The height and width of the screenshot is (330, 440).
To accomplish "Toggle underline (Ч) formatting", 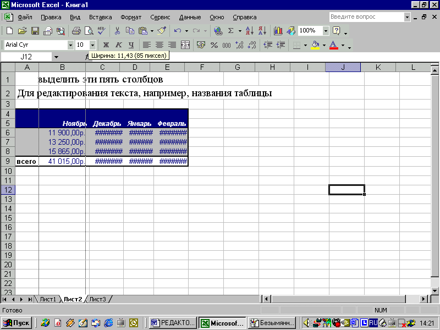I will click(131, 45).
